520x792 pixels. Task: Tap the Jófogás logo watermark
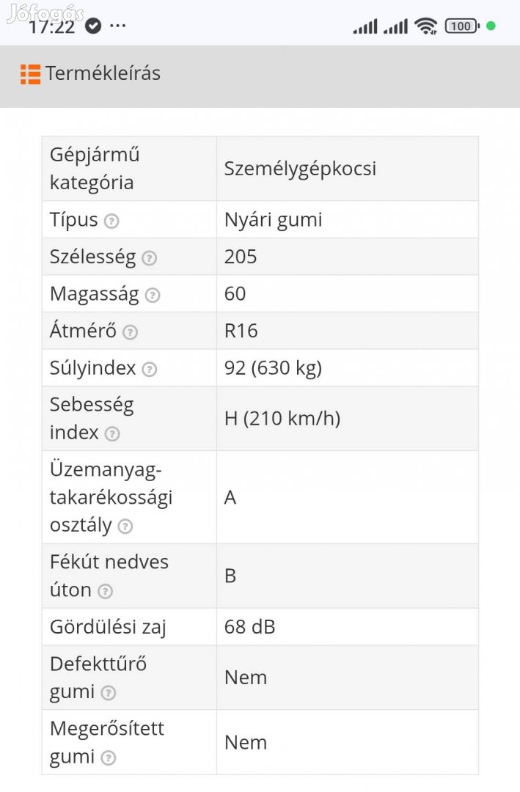pyautogui.click(x=44, y=12)
